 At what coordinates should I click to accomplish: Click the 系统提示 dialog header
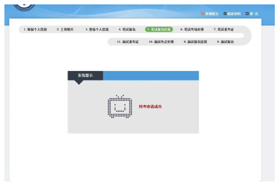85,75
